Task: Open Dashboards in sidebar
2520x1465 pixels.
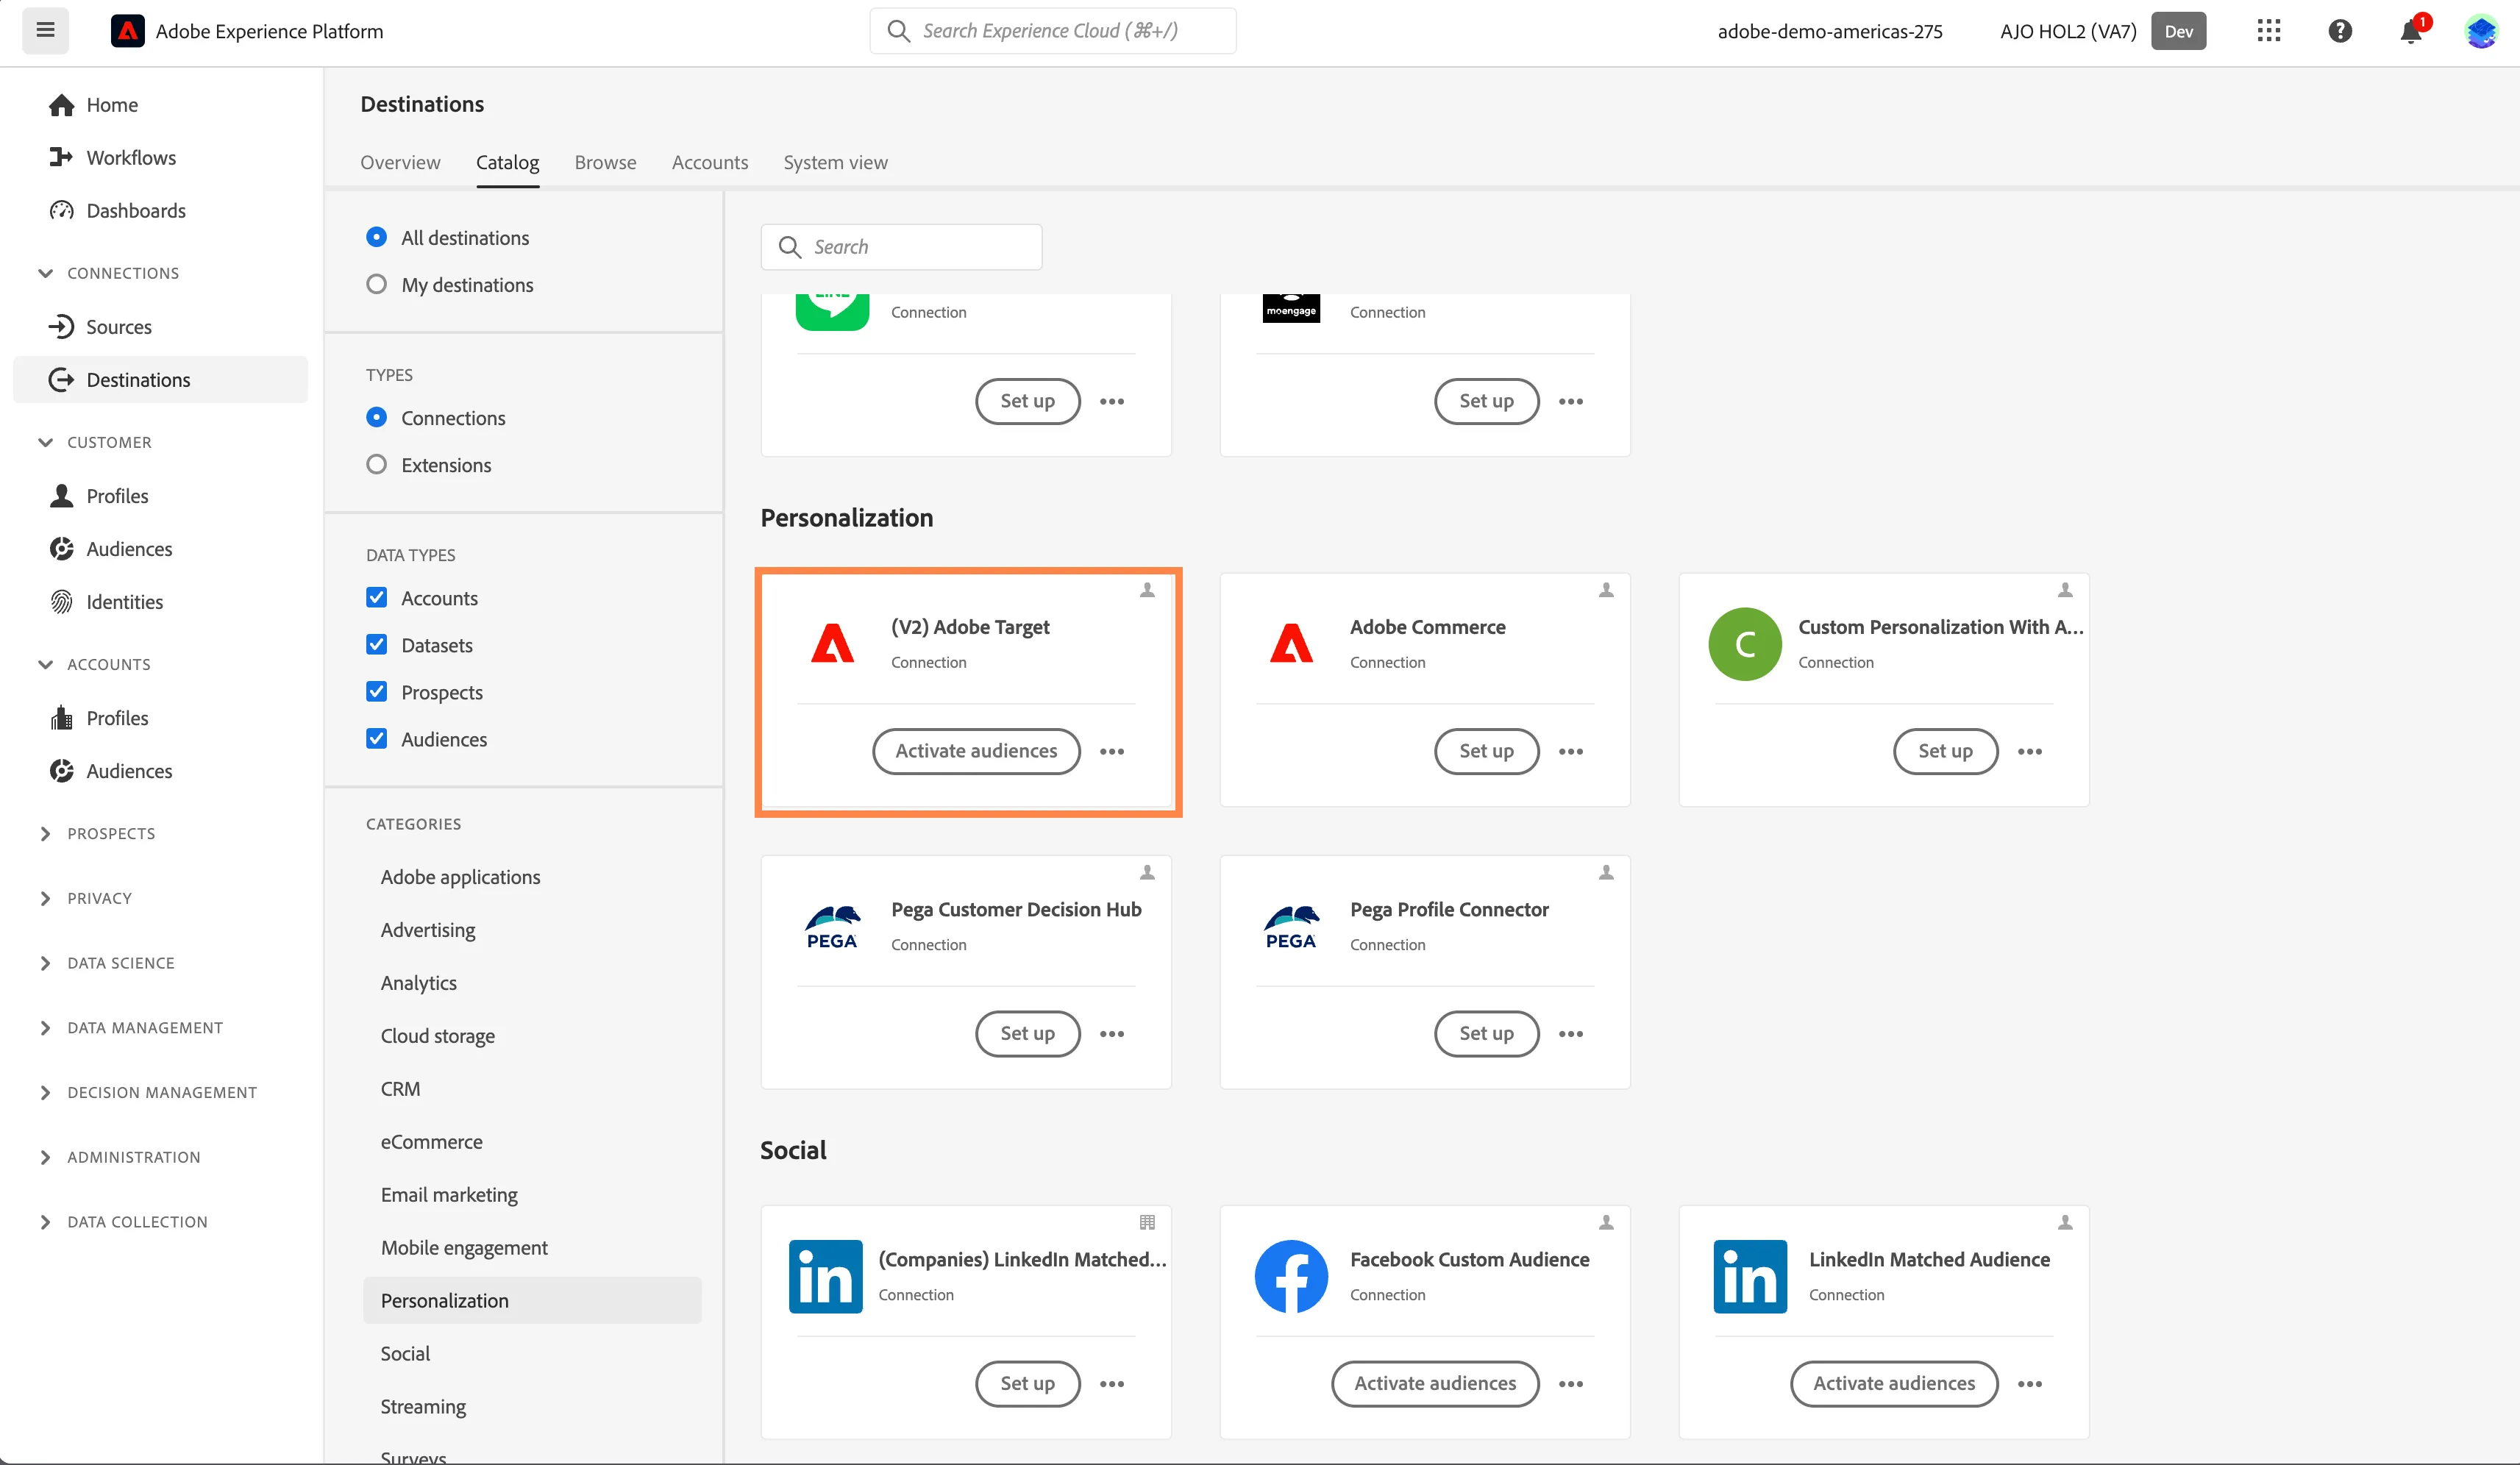Action: click(136, 211)
